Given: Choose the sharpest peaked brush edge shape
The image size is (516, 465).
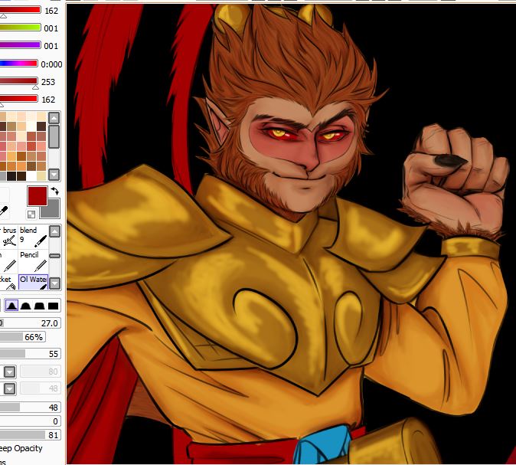Looking at the screenshot, I should coord(11,306).
